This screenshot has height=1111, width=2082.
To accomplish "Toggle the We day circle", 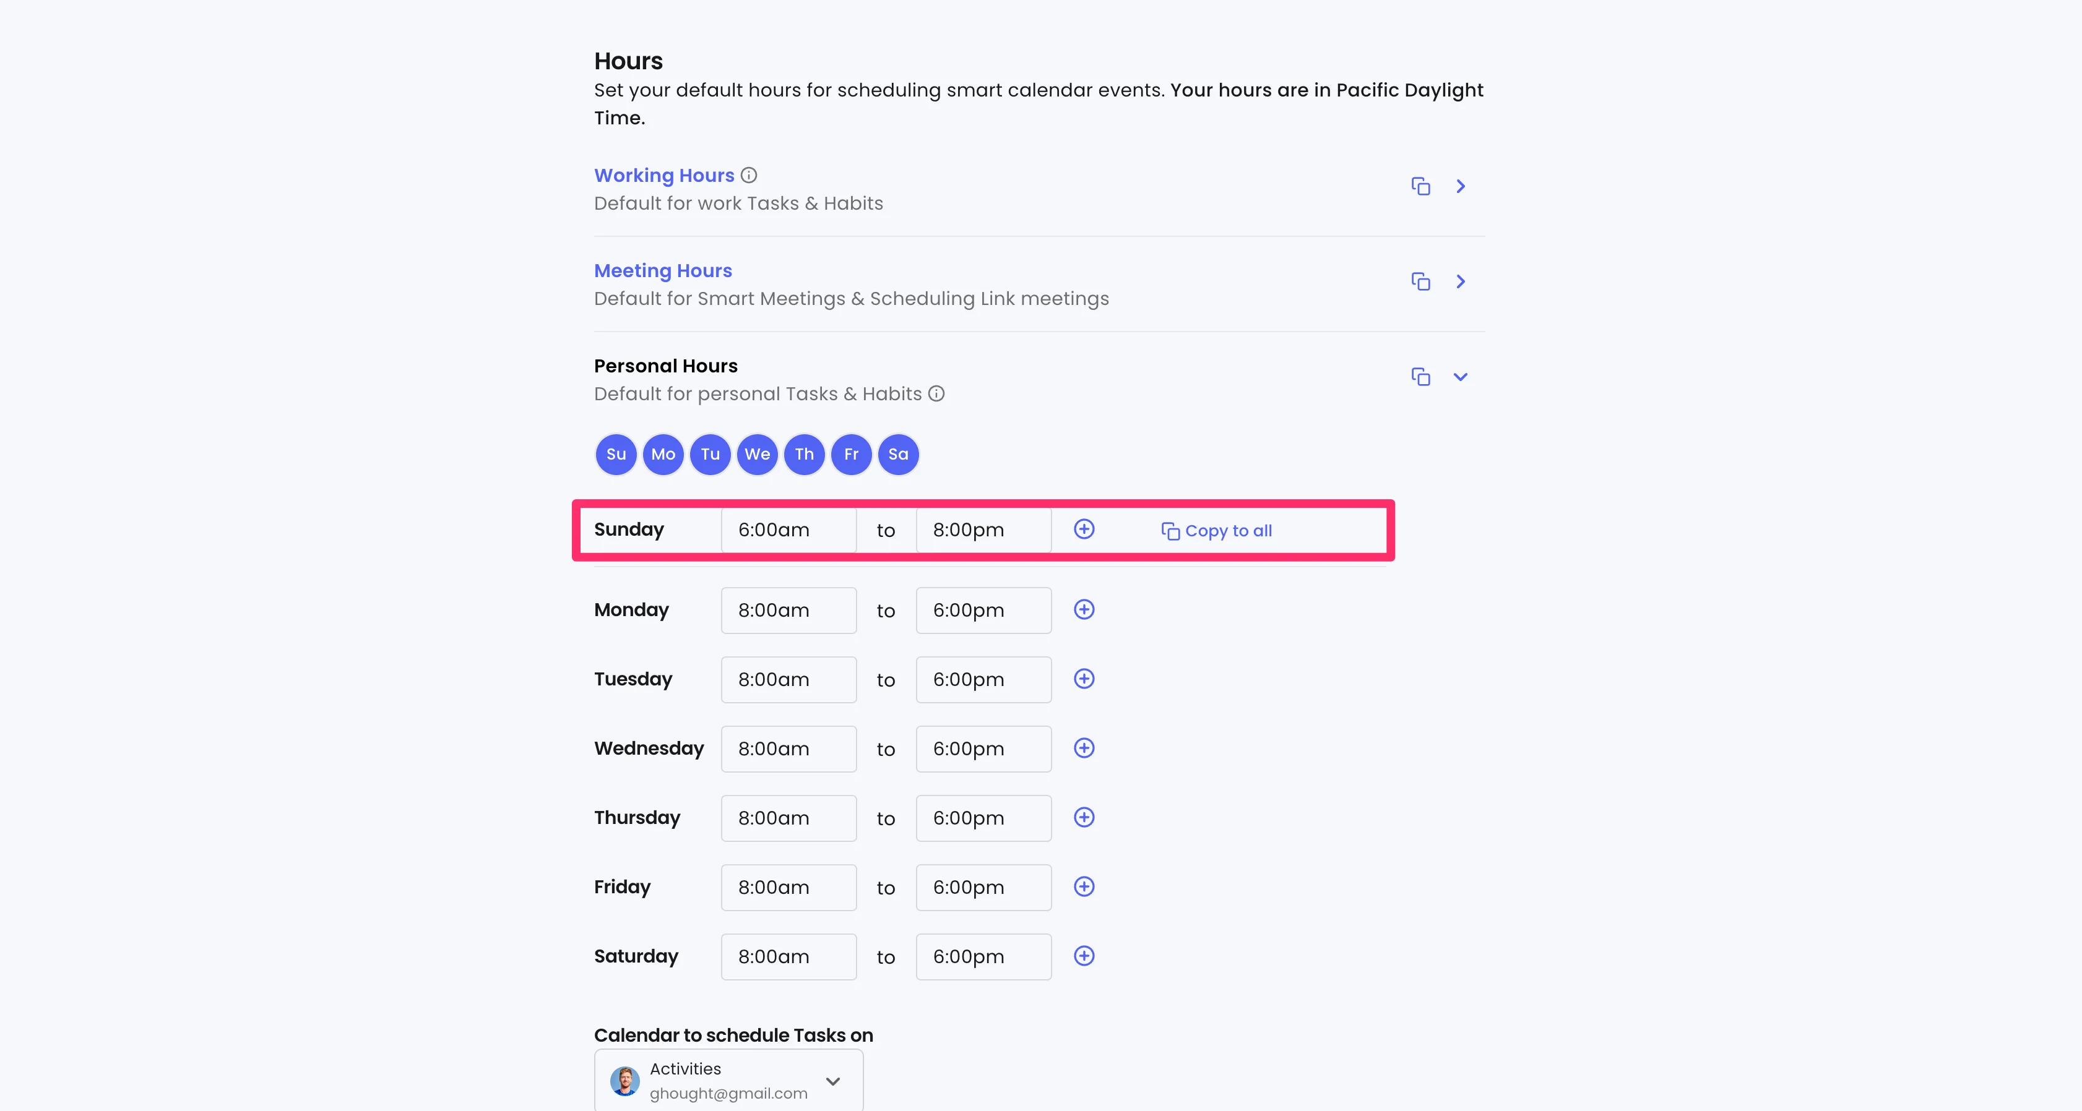I will (758, 454).
